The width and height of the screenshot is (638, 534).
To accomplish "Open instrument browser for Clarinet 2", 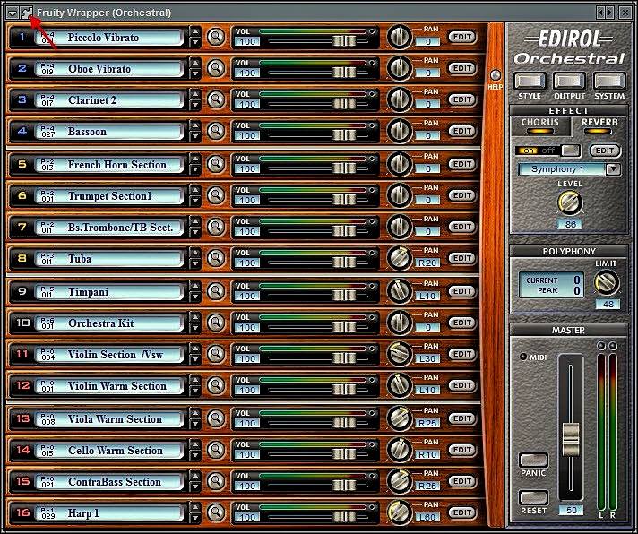I will pos(216,99).
